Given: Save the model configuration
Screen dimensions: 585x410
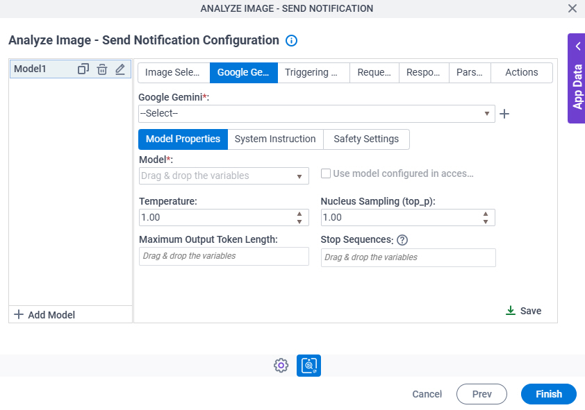Looking at the screenshot, I should (x=523, y=311).
